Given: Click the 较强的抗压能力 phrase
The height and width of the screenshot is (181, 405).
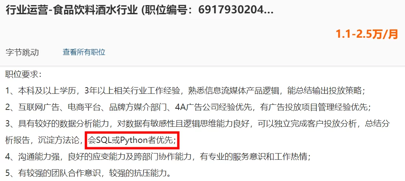Looking at the screenshot, I should pos(137,173).
